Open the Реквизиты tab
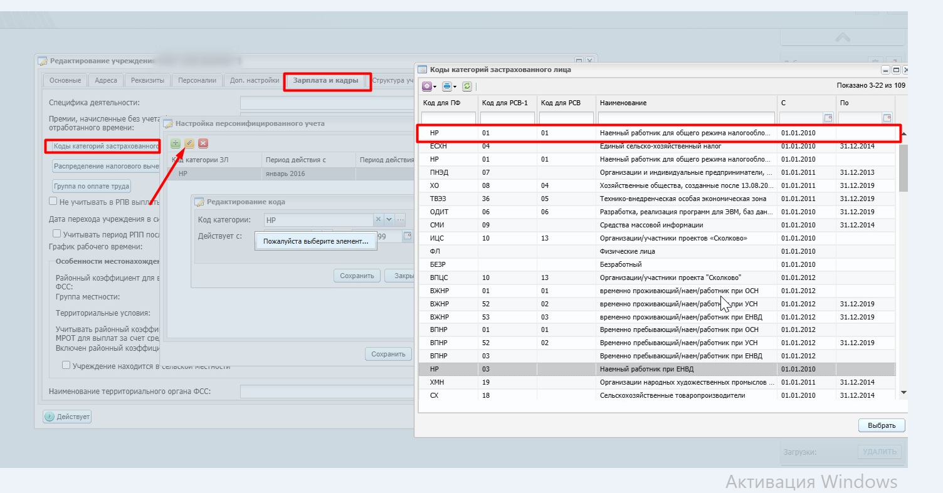The image size is (943, 493). pyautogui.click(x=148, y=81)
